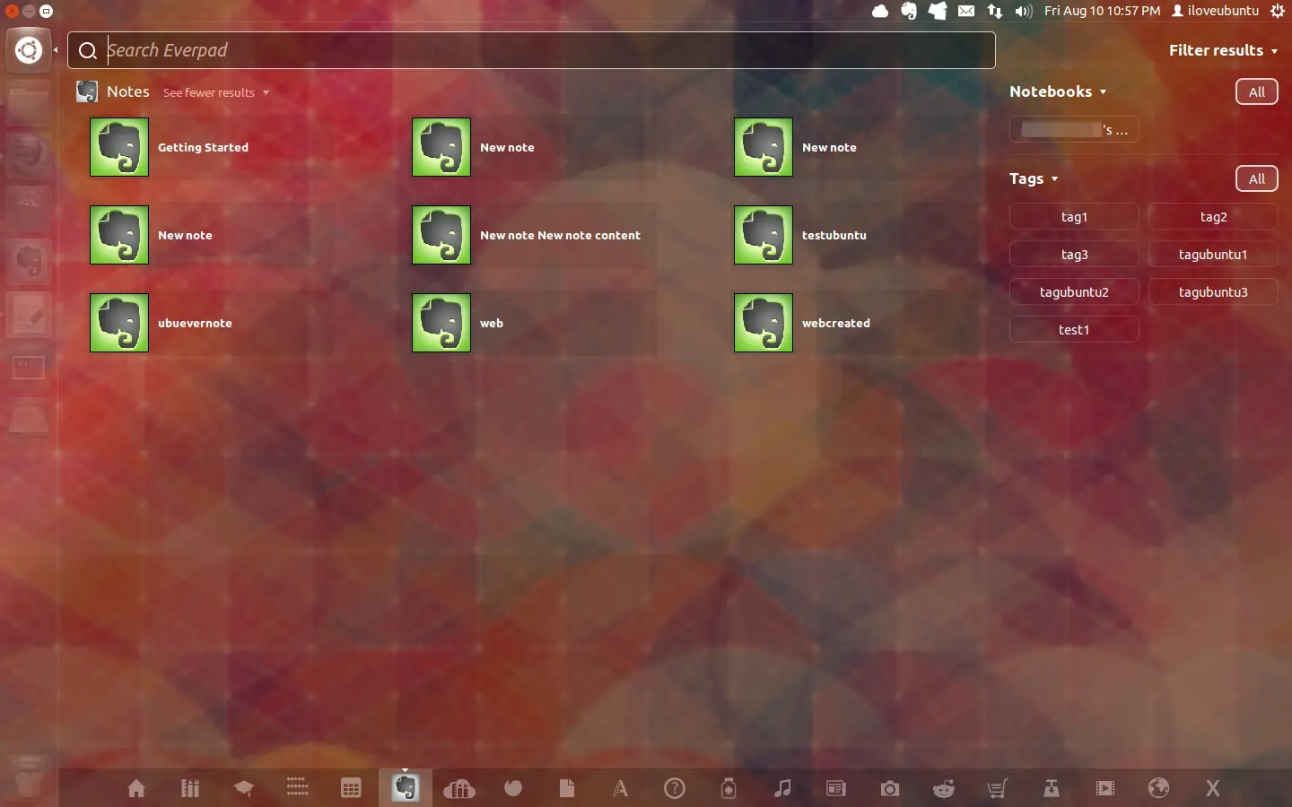The image size is (1292, 807).
Task: Toggle the tag1 filter
Action: pyautogui.click(x=1074, y=217)
